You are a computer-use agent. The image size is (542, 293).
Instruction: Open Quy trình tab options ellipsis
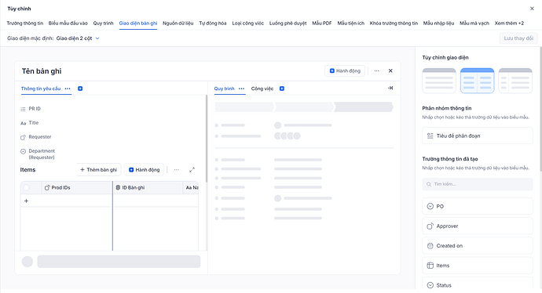pos(241,89)
